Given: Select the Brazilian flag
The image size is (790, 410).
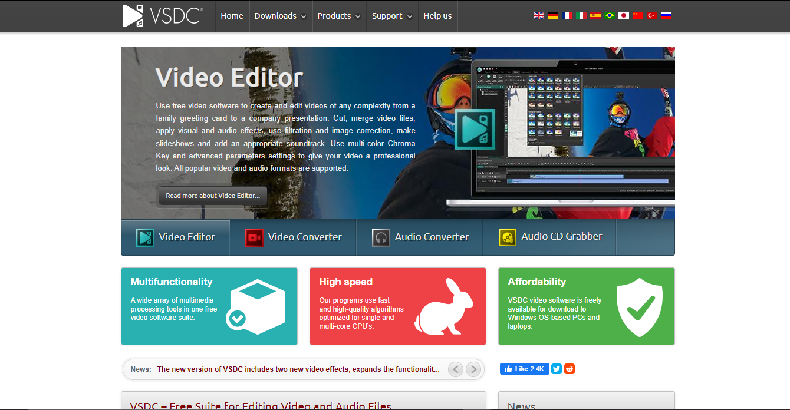Looking at the screenshot, I should [x=610, y=15].
